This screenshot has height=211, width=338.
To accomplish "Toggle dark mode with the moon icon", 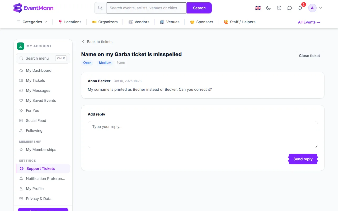I will (x=269, y=8).
